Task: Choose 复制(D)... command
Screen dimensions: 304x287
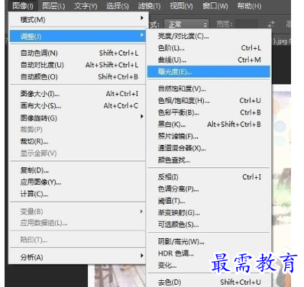Action: (x=78, y=170)
